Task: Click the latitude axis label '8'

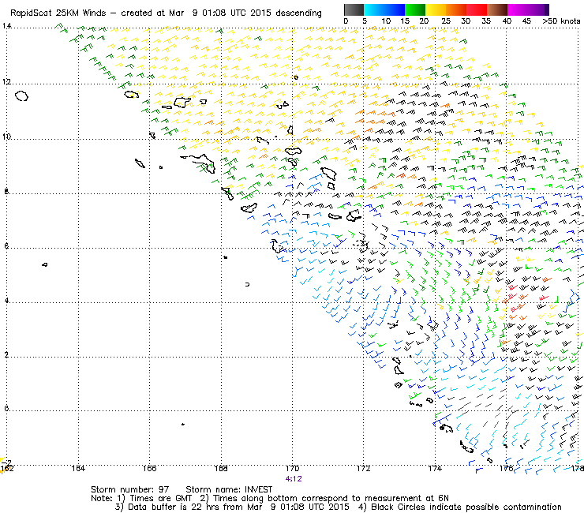Action: point(6,192)
